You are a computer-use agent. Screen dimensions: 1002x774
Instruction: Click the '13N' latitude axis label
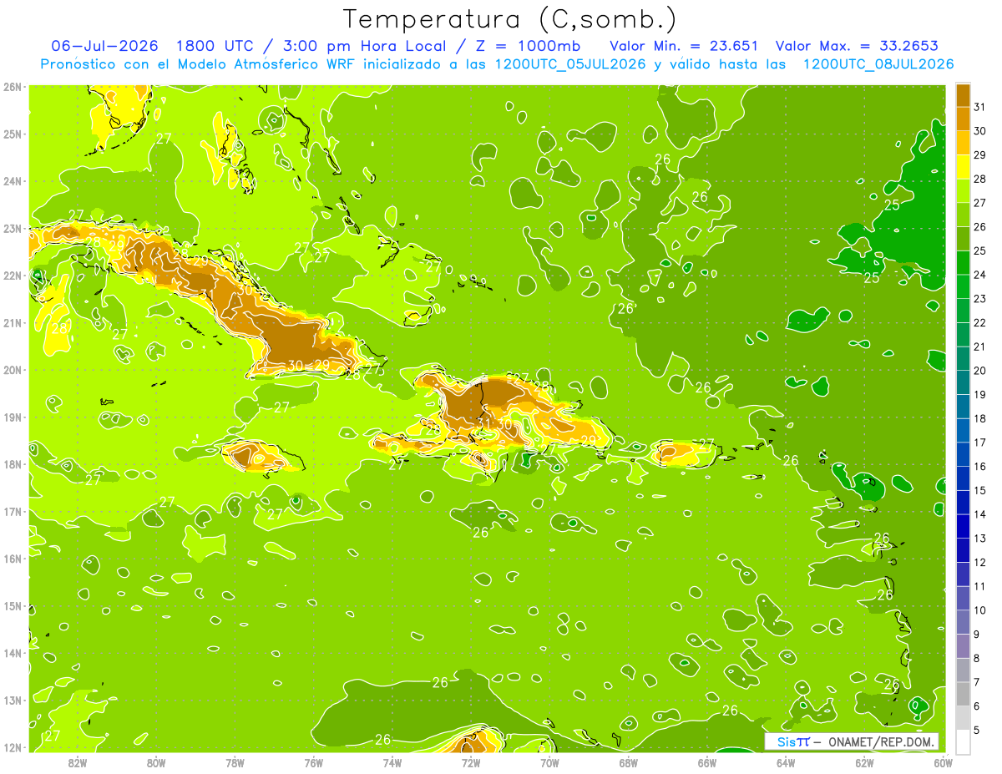(x=13, y=701)
